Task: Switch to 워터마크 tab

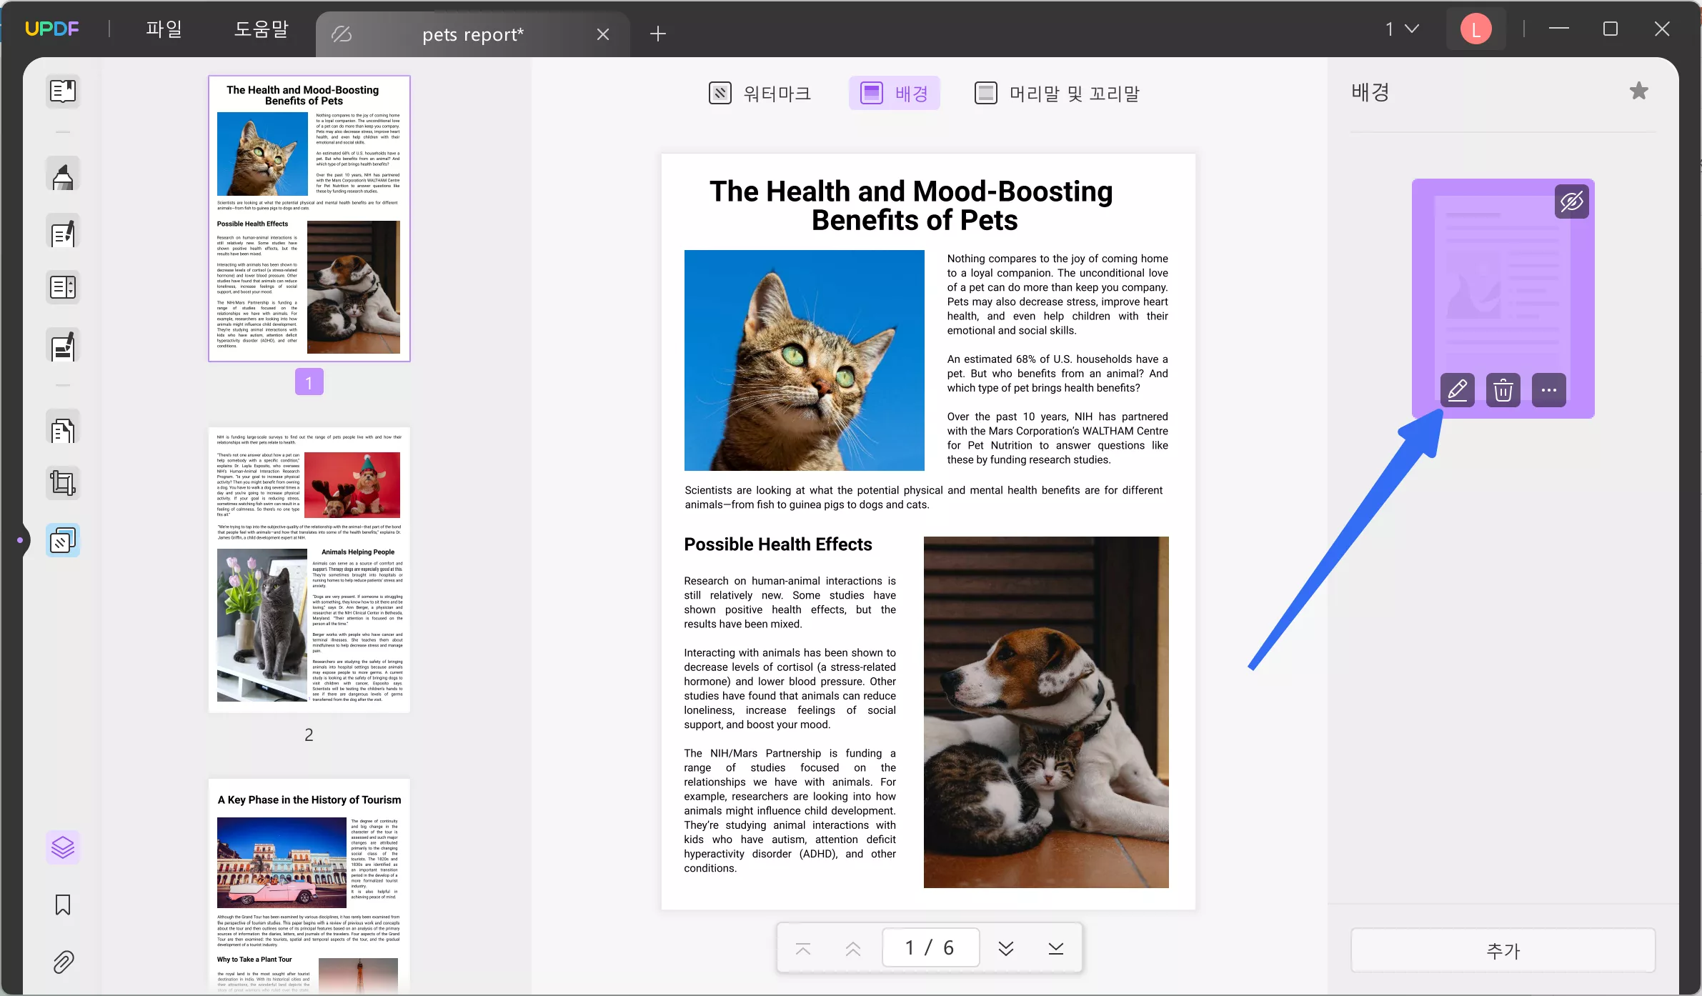Action: point(760,94)
